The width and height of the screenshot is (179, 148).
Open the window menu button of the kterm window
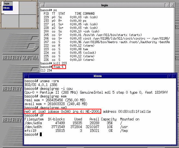click(26, 76)
